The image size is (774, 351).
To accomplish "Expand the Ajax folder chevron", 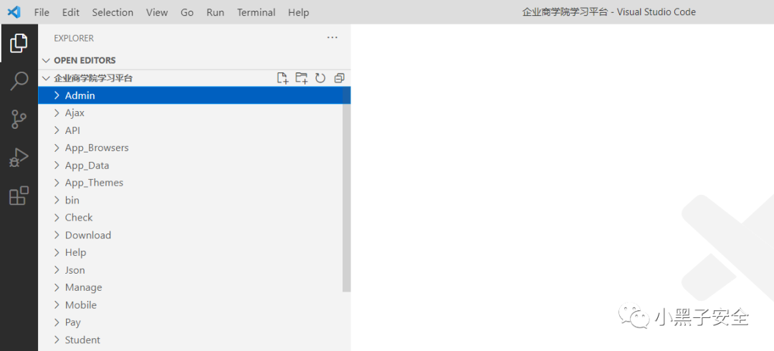I will pos(57,112).
